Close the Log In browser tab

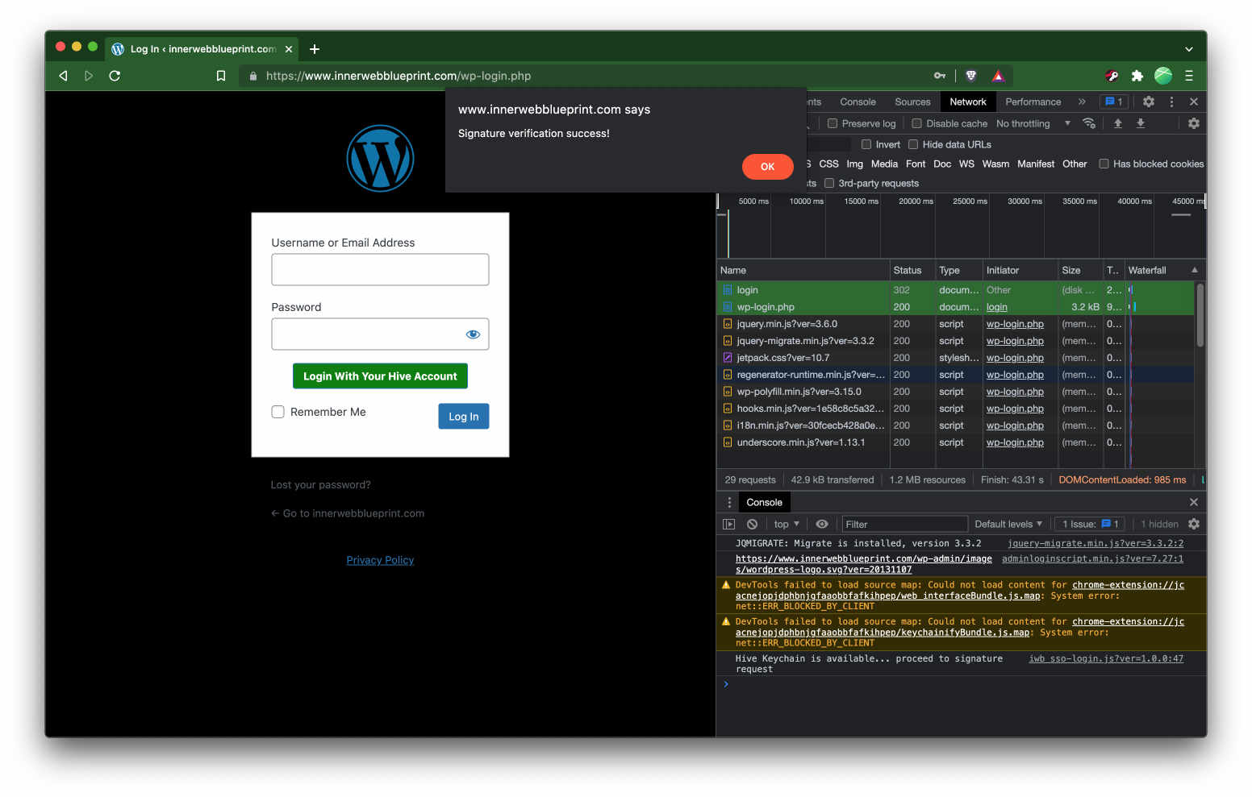[289, 49]
